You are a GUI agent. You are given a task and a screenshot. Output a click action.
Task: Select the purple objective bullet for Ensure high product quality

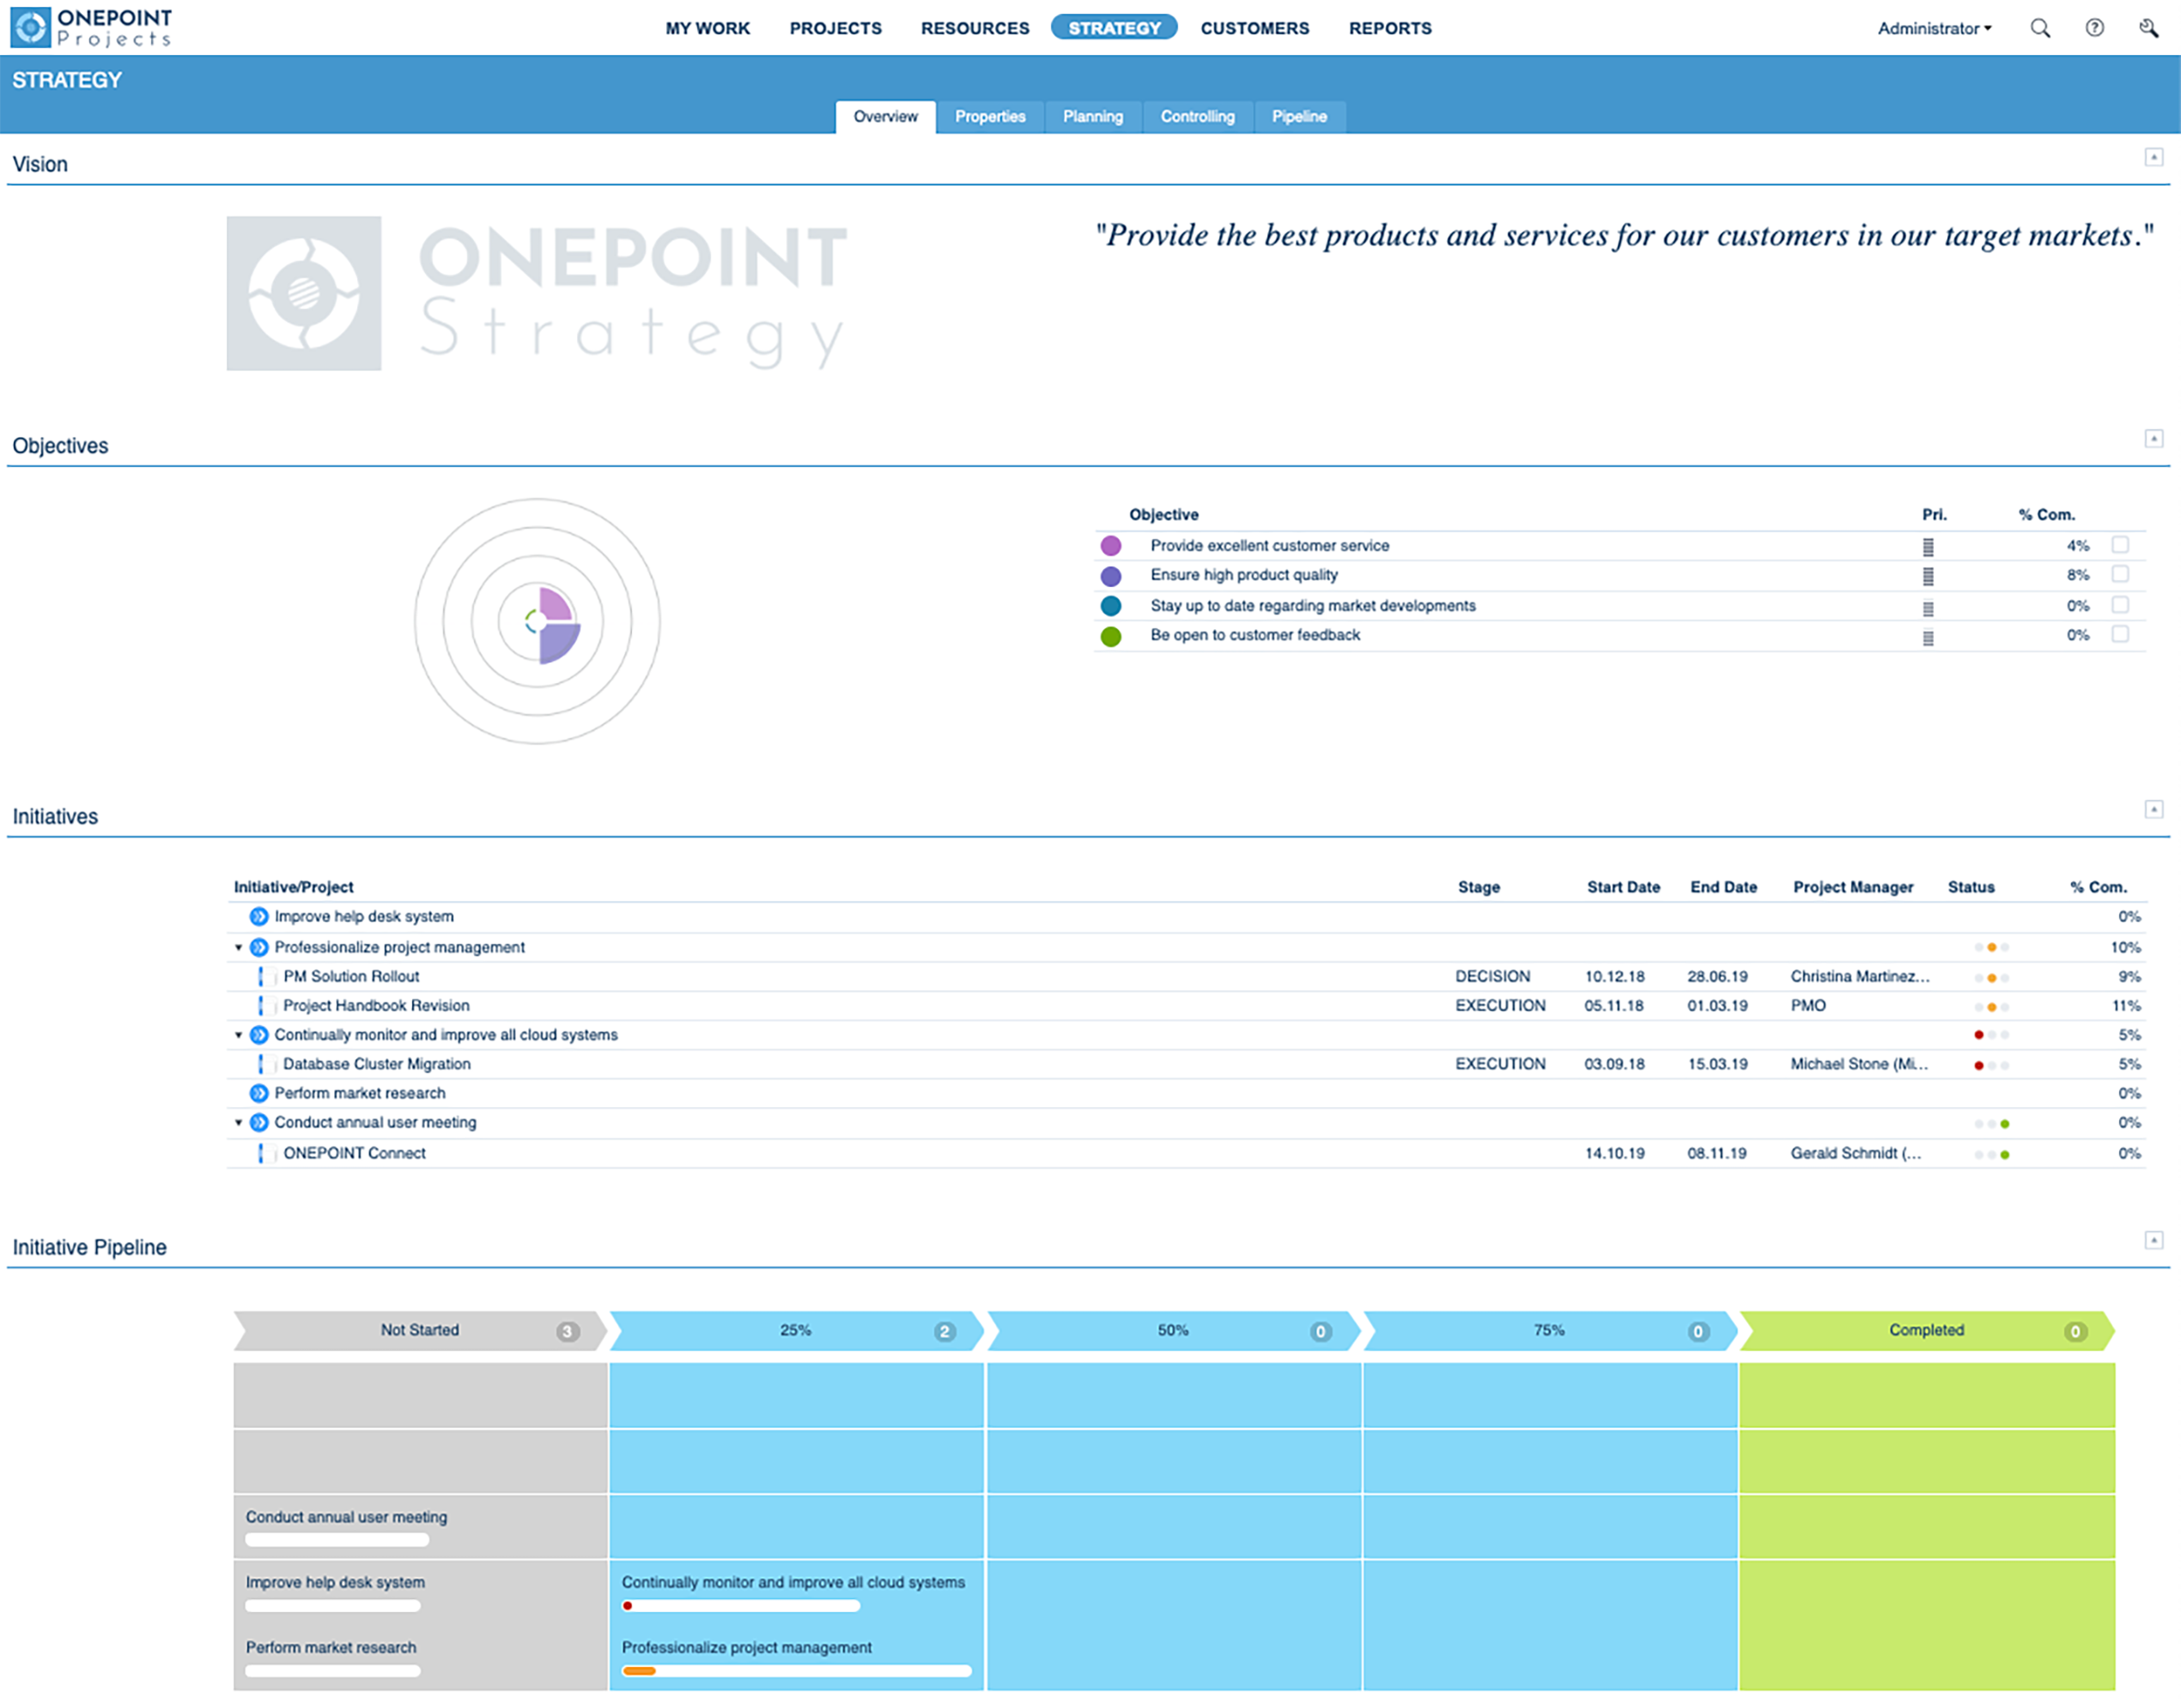pos(1109,575)
